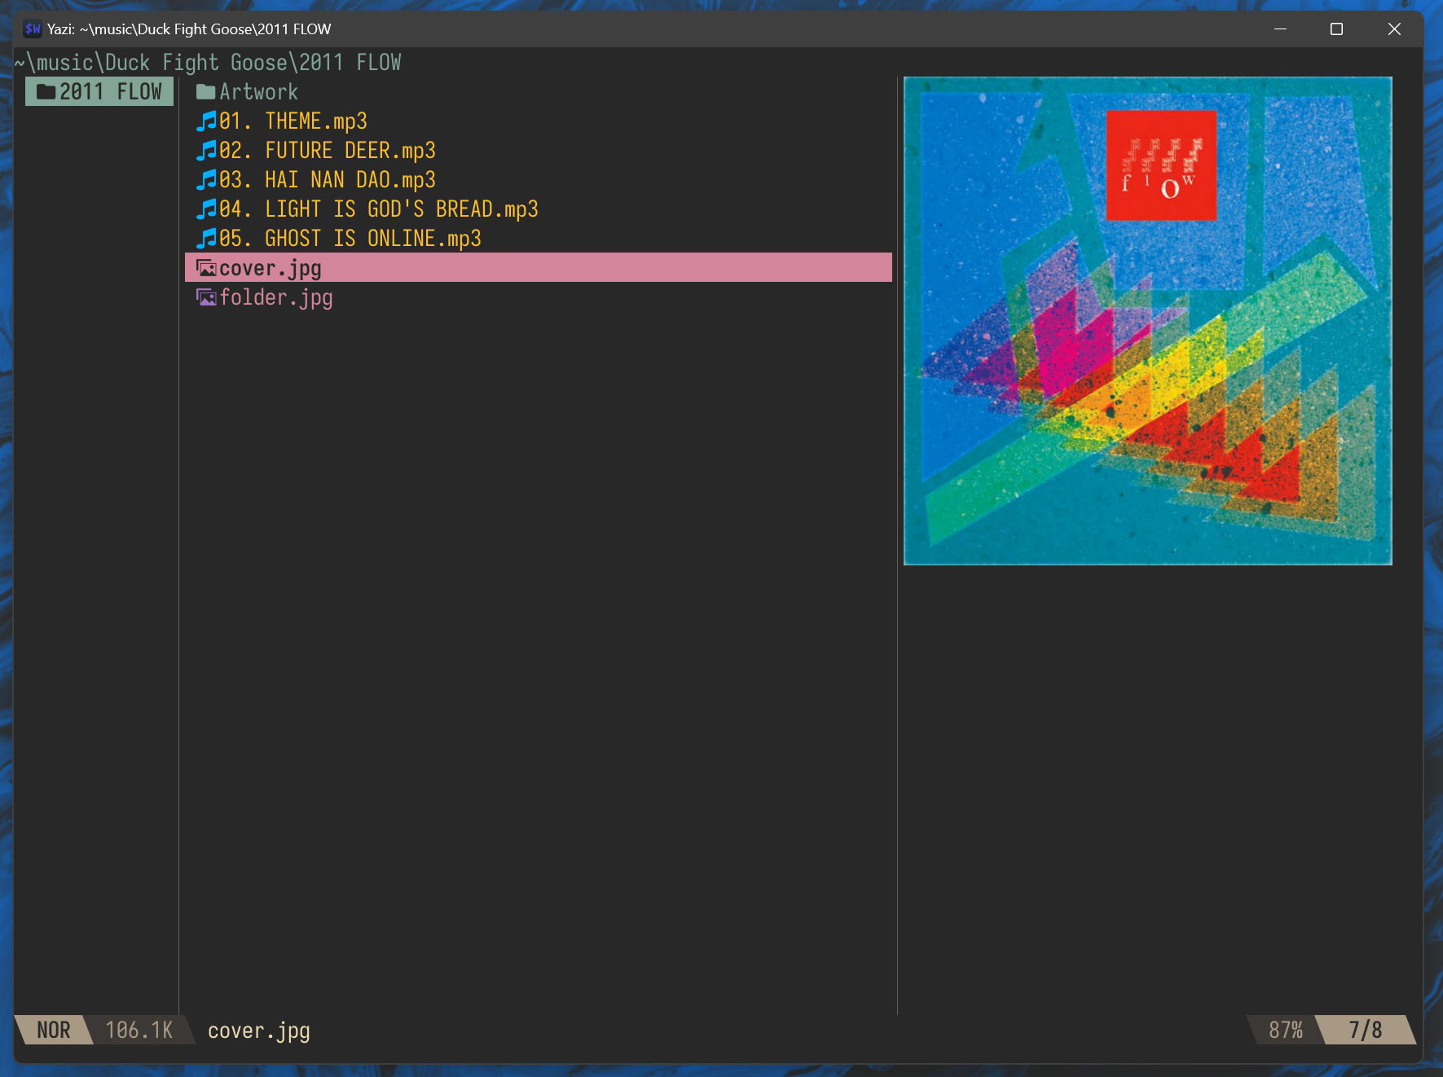Click the music note icon for 02. FUTURE DEER.mp3
This screenshot has width=1443, height=1077.
[x=206, y=151]
